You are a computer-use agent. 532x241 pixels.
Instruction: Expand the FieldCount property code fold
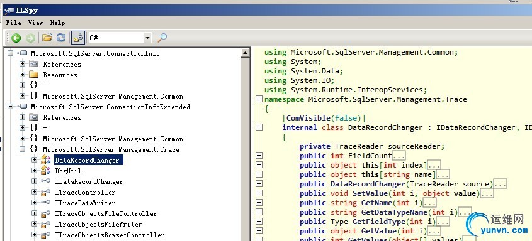[259, 156]
